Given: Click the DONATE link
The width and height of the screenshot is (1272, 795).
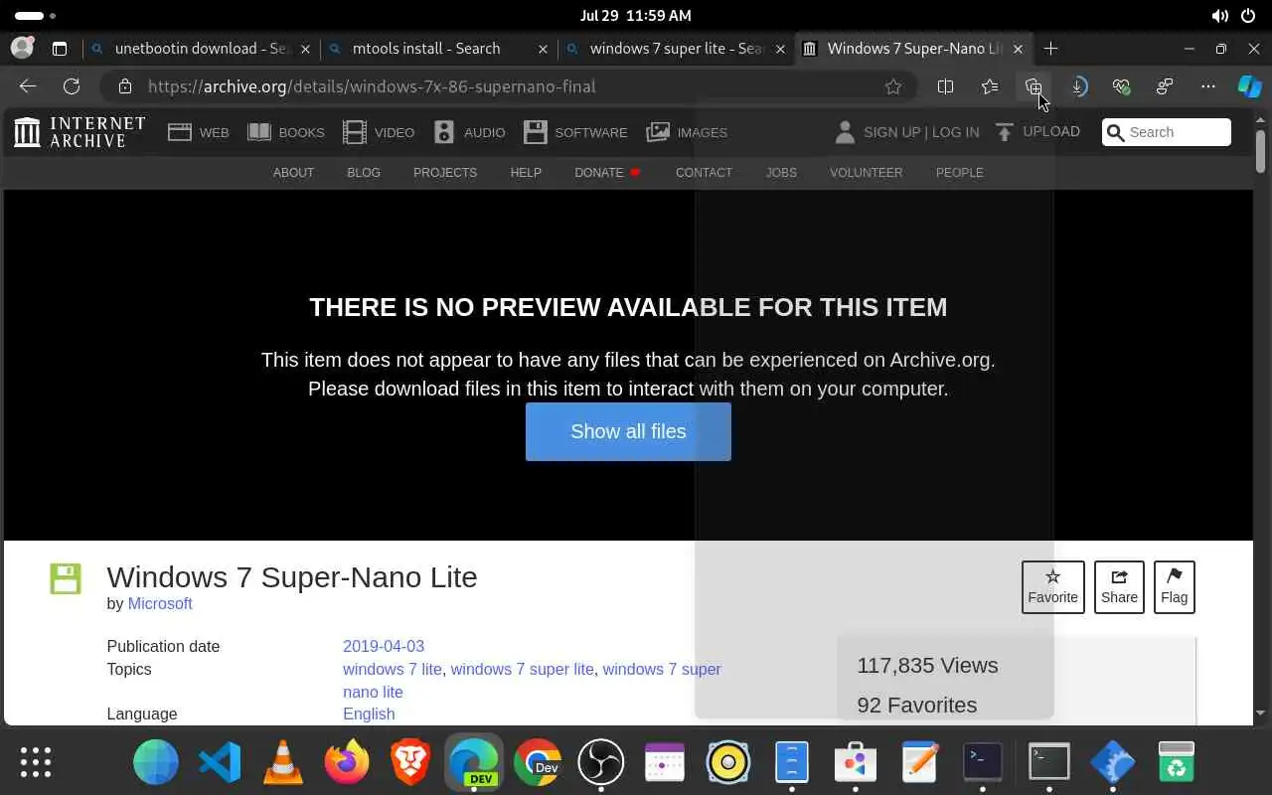Looking at the screenshot, I should pos(607,173).
